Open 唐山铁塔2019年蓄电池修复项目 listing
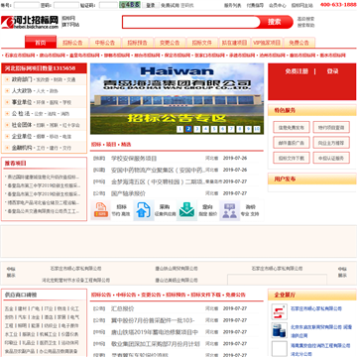Image resolution: width=357 pixels, height=357 pixels. click(155, 332)
